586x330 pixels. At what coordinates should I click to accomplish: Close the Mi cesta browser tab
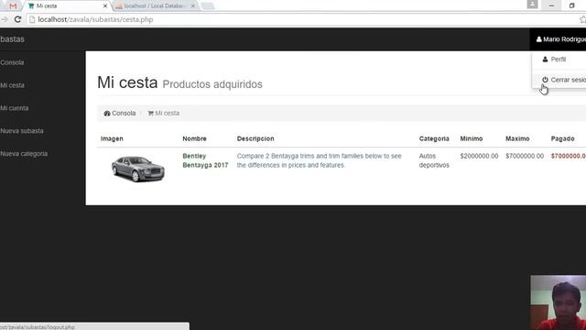click(x=105, y=6)
